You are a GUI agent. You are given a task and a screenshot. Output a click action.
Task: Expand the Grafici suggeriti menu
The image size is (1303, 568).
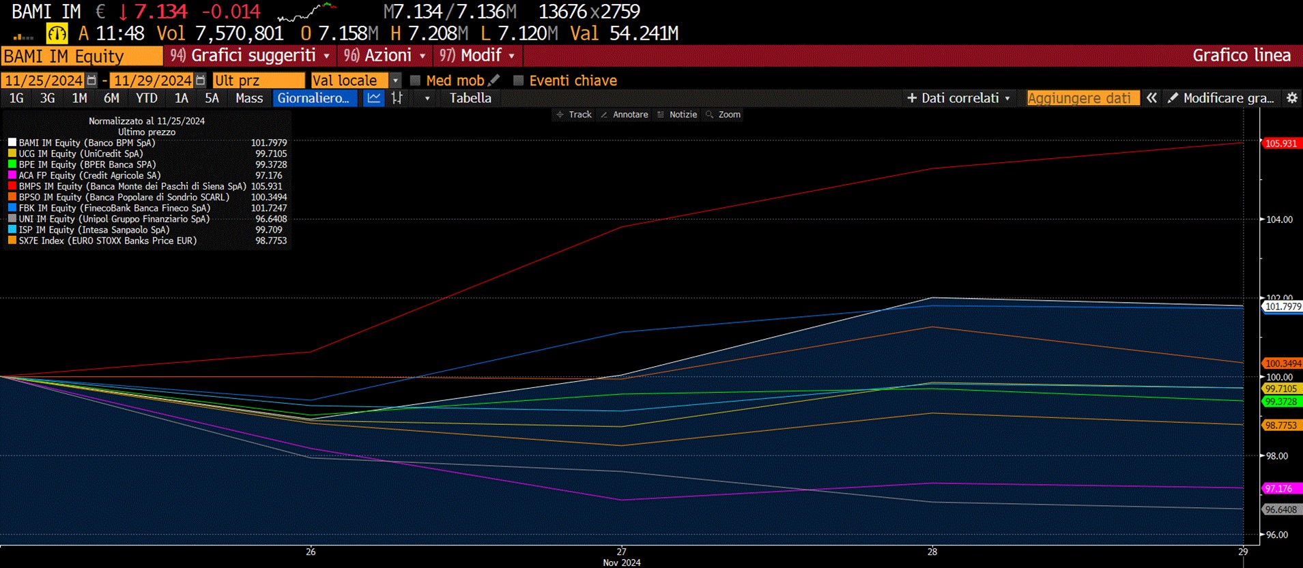point(250,55)
